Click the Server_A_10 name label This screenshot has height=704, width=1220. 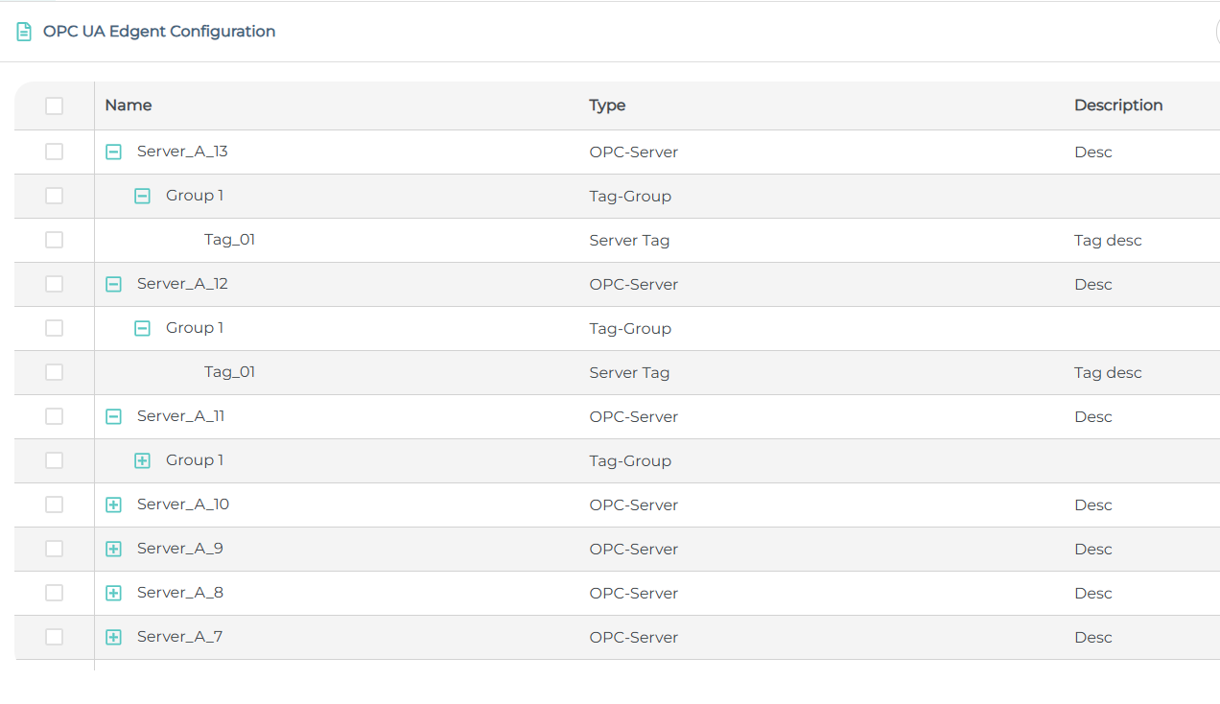pyautogui.click(x=182, y=505)
